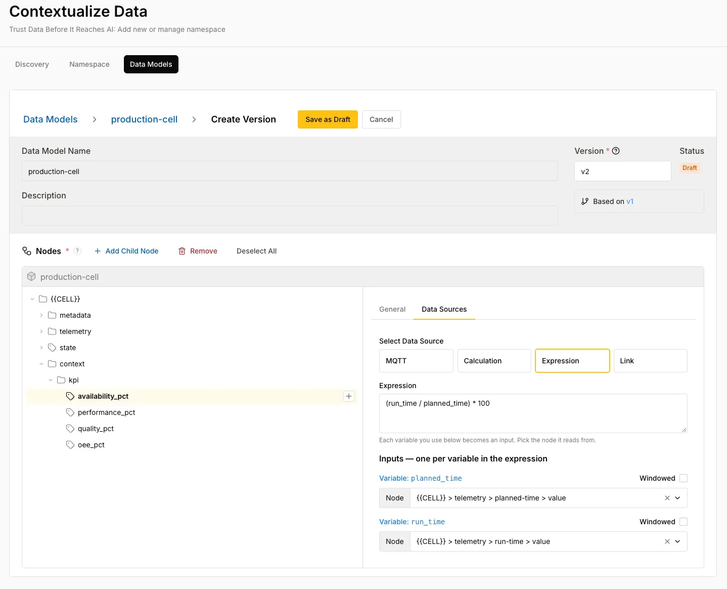Viewport: 727px width, 589px height.
Task: Click the breadcrumb arrow after Data Models
Action: (x=95, y=119)
